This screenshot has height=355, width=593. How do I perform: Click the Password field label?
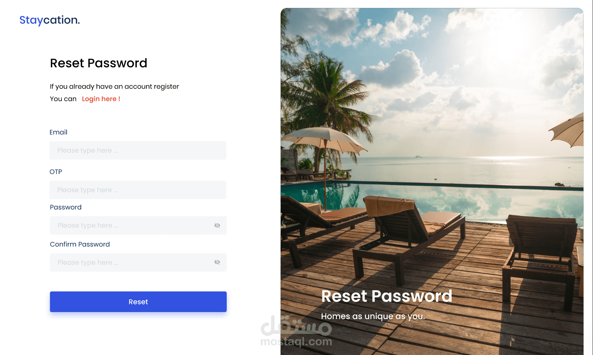click(x=66, y=207)
